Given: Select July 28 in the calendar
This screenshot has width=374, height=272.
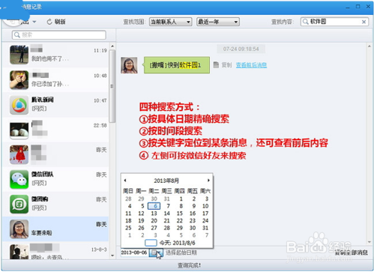Looking at the screenshot, I should coord(128,199).
